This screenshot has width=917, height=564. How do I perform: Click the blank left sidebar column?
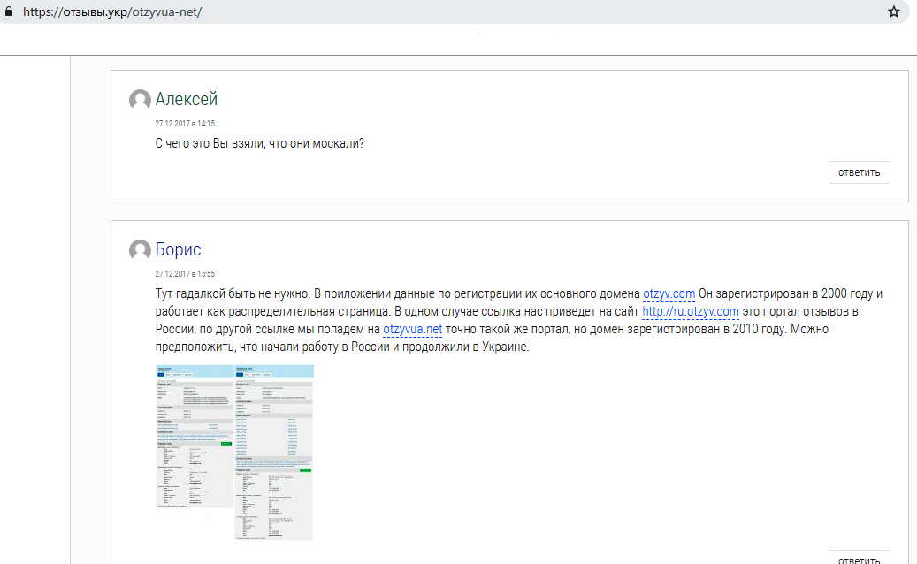(x=35, y=309)
